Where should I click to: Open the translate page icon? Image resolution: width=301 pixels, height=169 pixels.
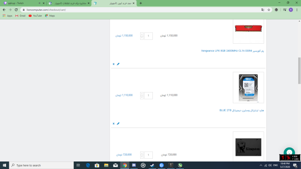(x=263, y=10)
